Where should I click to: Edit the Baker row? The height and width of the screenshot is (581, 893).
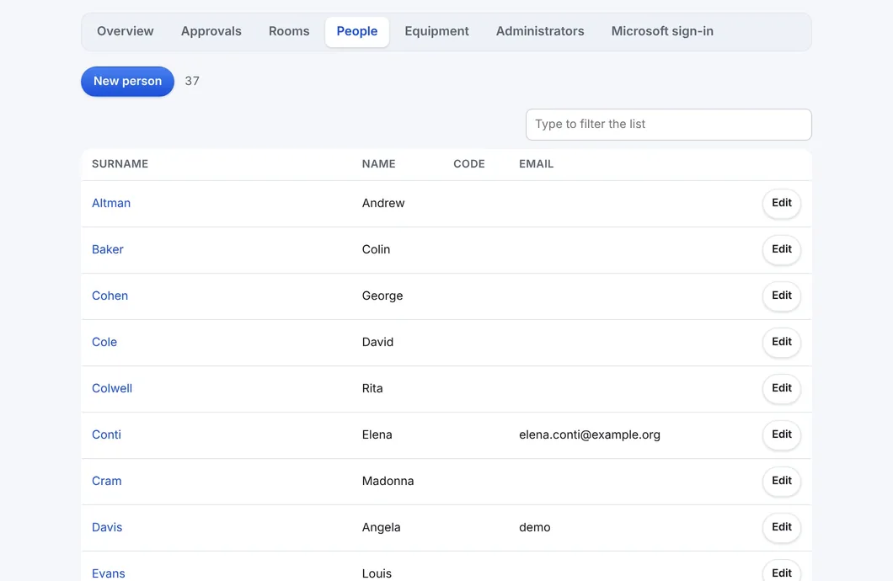(x=782, y=249)
